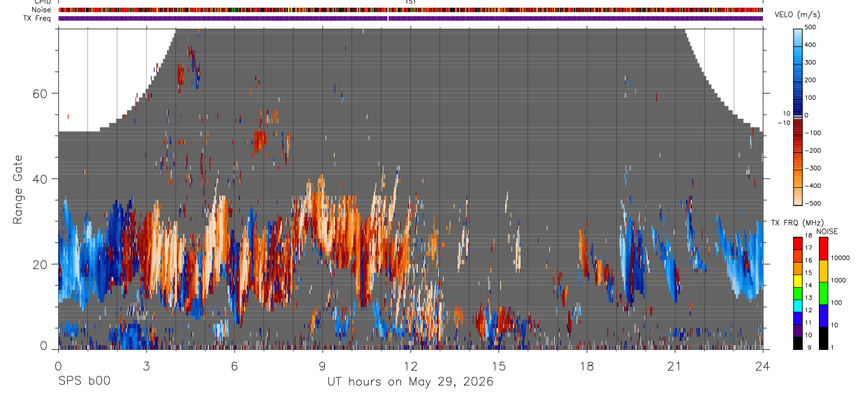Click the 18 tick on UT hours axis
The height and width of the screenshot is (396, 858).
pos(587,365)
